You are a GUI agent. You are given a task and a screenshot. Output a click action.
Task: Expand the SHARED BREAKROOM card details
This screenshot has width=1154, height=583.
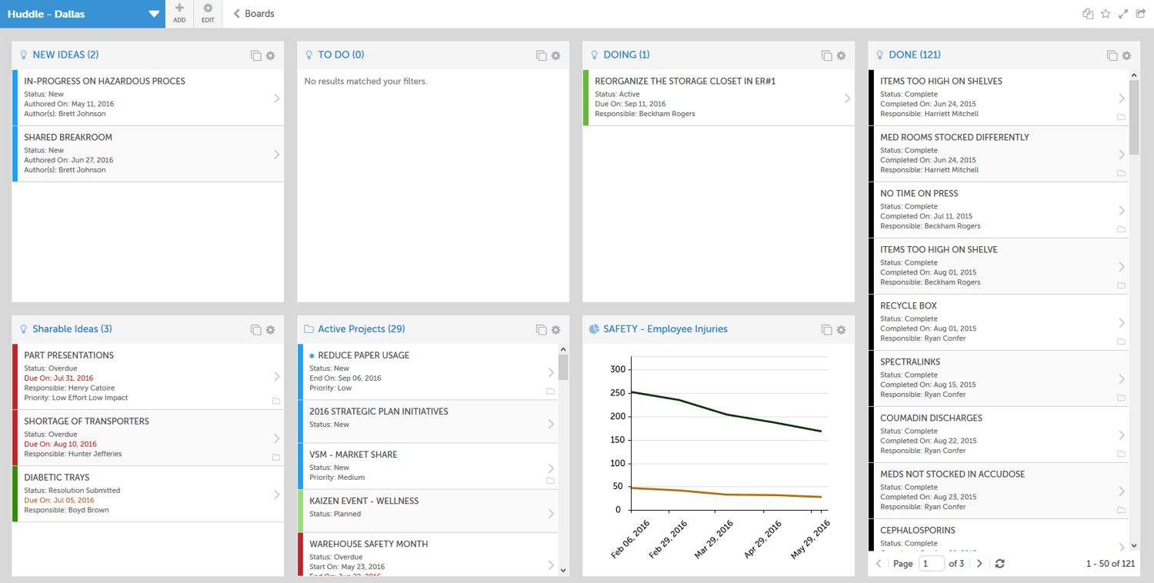(x=277, y=152)
